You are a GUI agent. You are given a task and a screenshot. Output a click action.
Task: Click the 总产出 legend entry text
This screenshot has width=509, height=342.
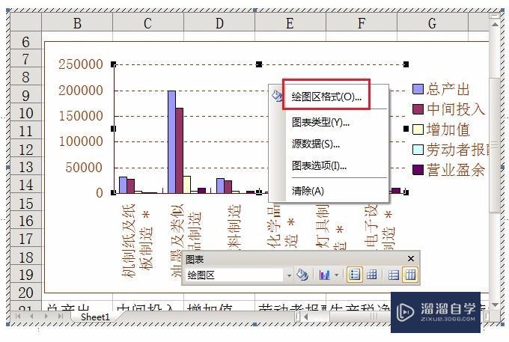[x=448, y=89]
